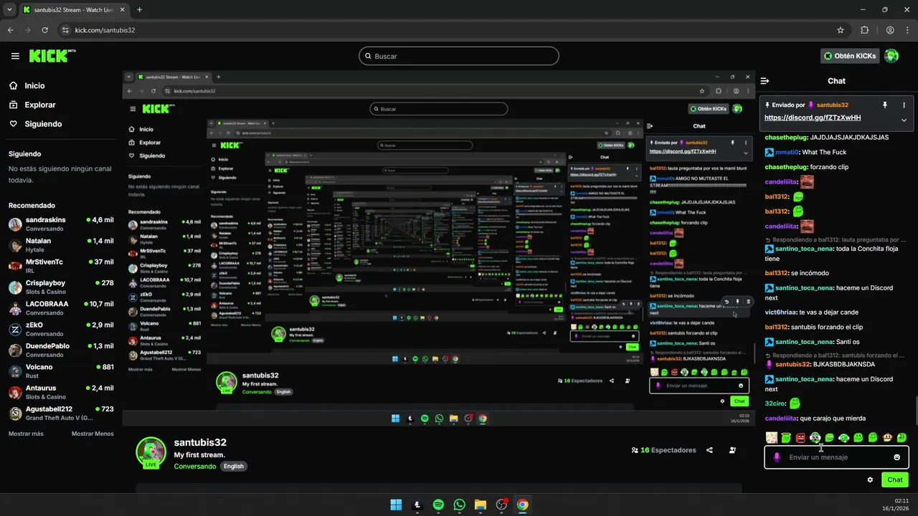
Task: Click person icon right of main share icon
Action: pyautogui.click(x=732, y=450)
